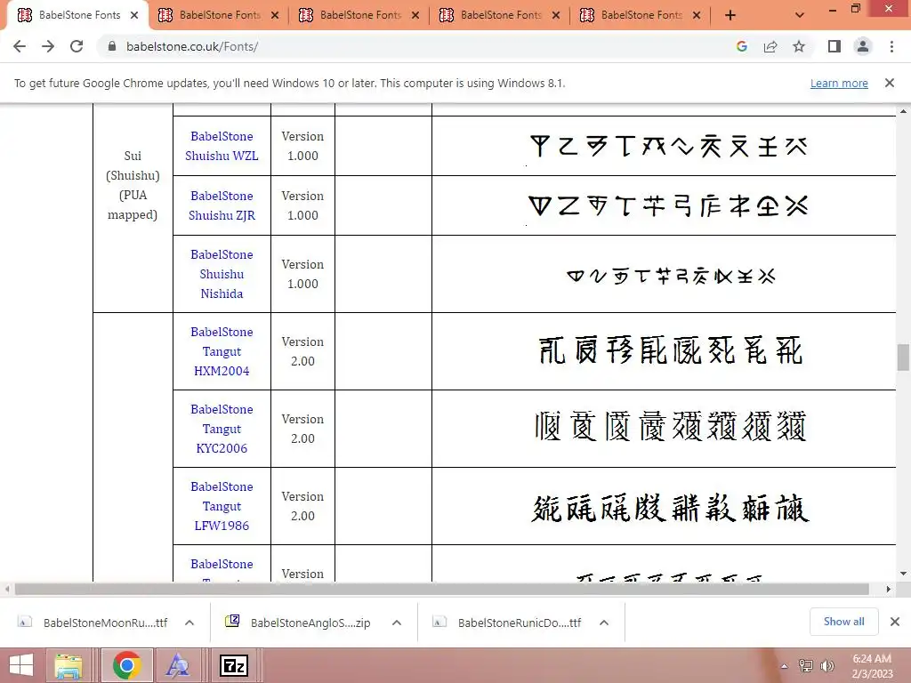Viewport: 911px width, 683px height.
Task: Open the Chrome three-dot menu
Action: [891, 46]
